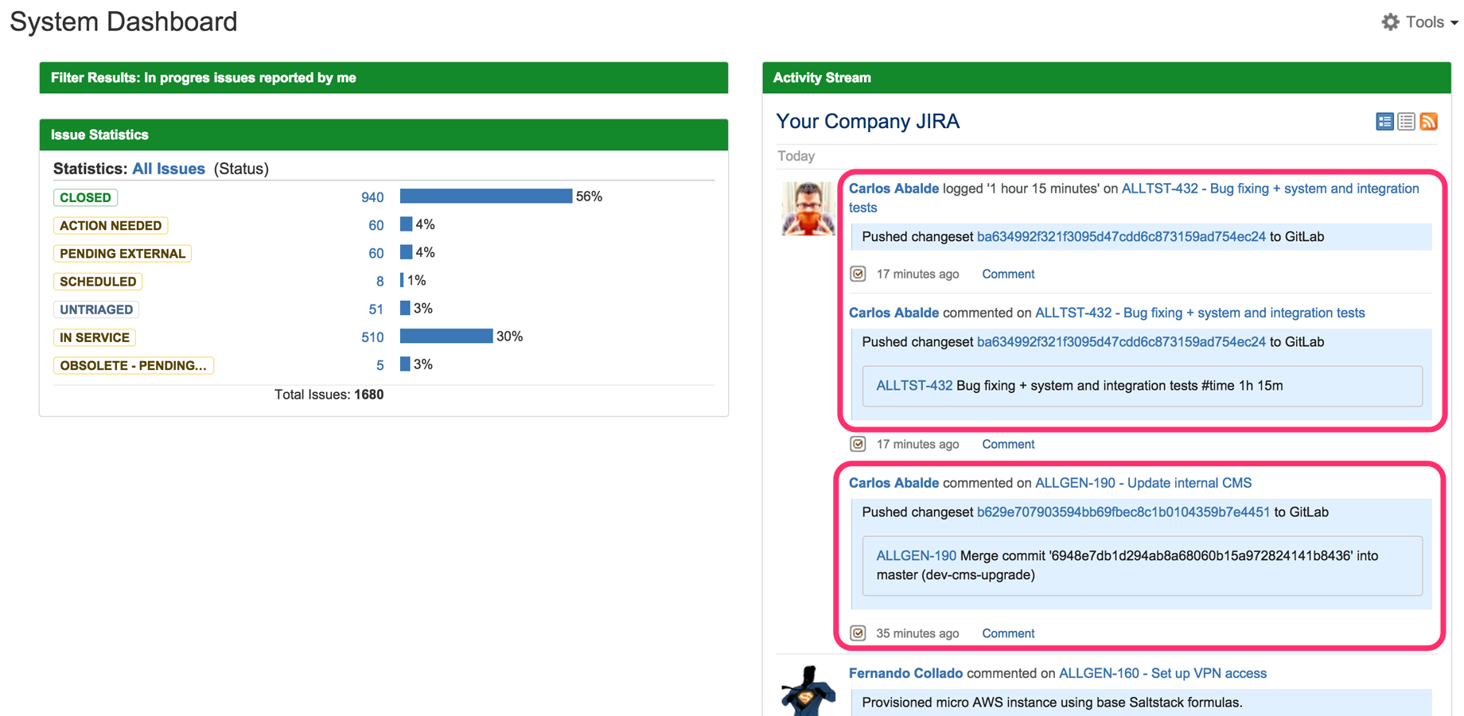Open the Your Company JIRA title link

867,121
